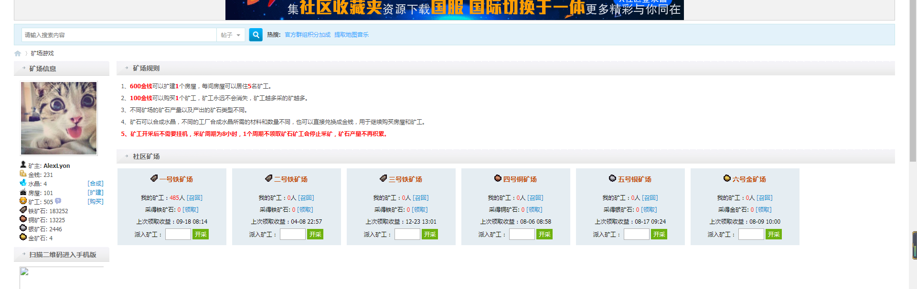Open the 帖子 search type dropdown
Screen dimensions: 917x289
(x=231, y=35)
